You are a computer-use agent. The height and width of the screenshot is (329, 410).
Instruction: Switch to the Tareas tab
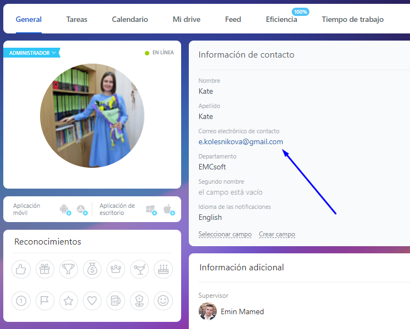(77, 19)
